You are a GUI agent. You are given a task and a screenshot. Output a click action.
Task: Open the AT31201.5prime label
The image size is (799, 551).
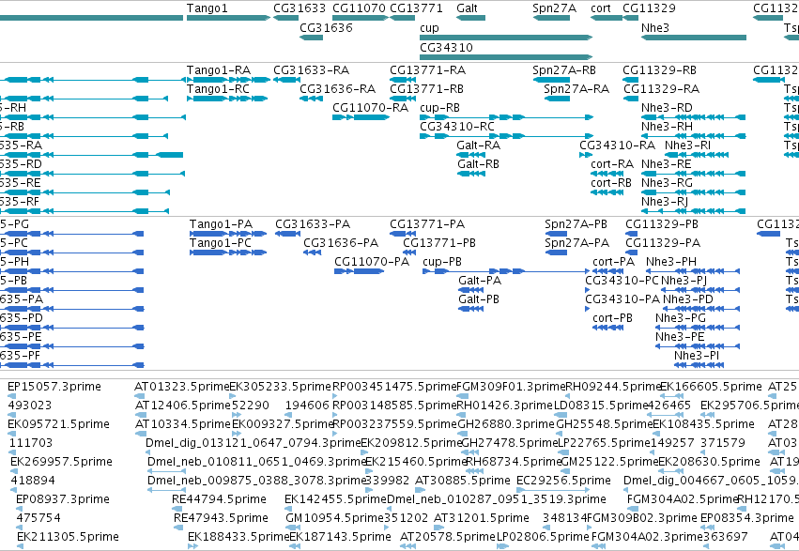pos(481,518)
